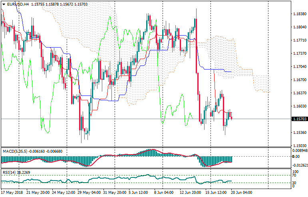Click the EURUSD,H4 symbol label

point(18,4)
